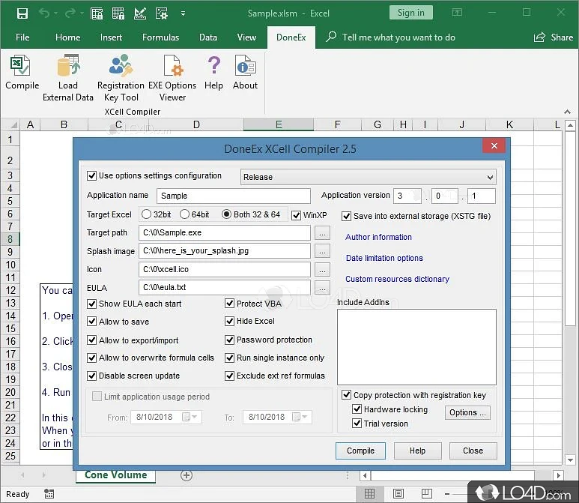
Task: Toggle Hardware locking checkbox
Action: tap(357, 409)
